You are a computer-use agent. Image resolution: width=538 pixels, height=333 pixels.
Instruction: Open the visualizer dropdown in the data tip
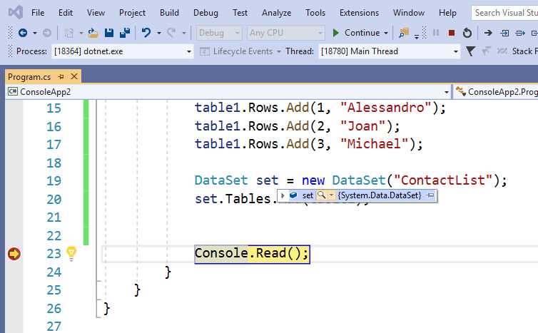click(331, 195)
